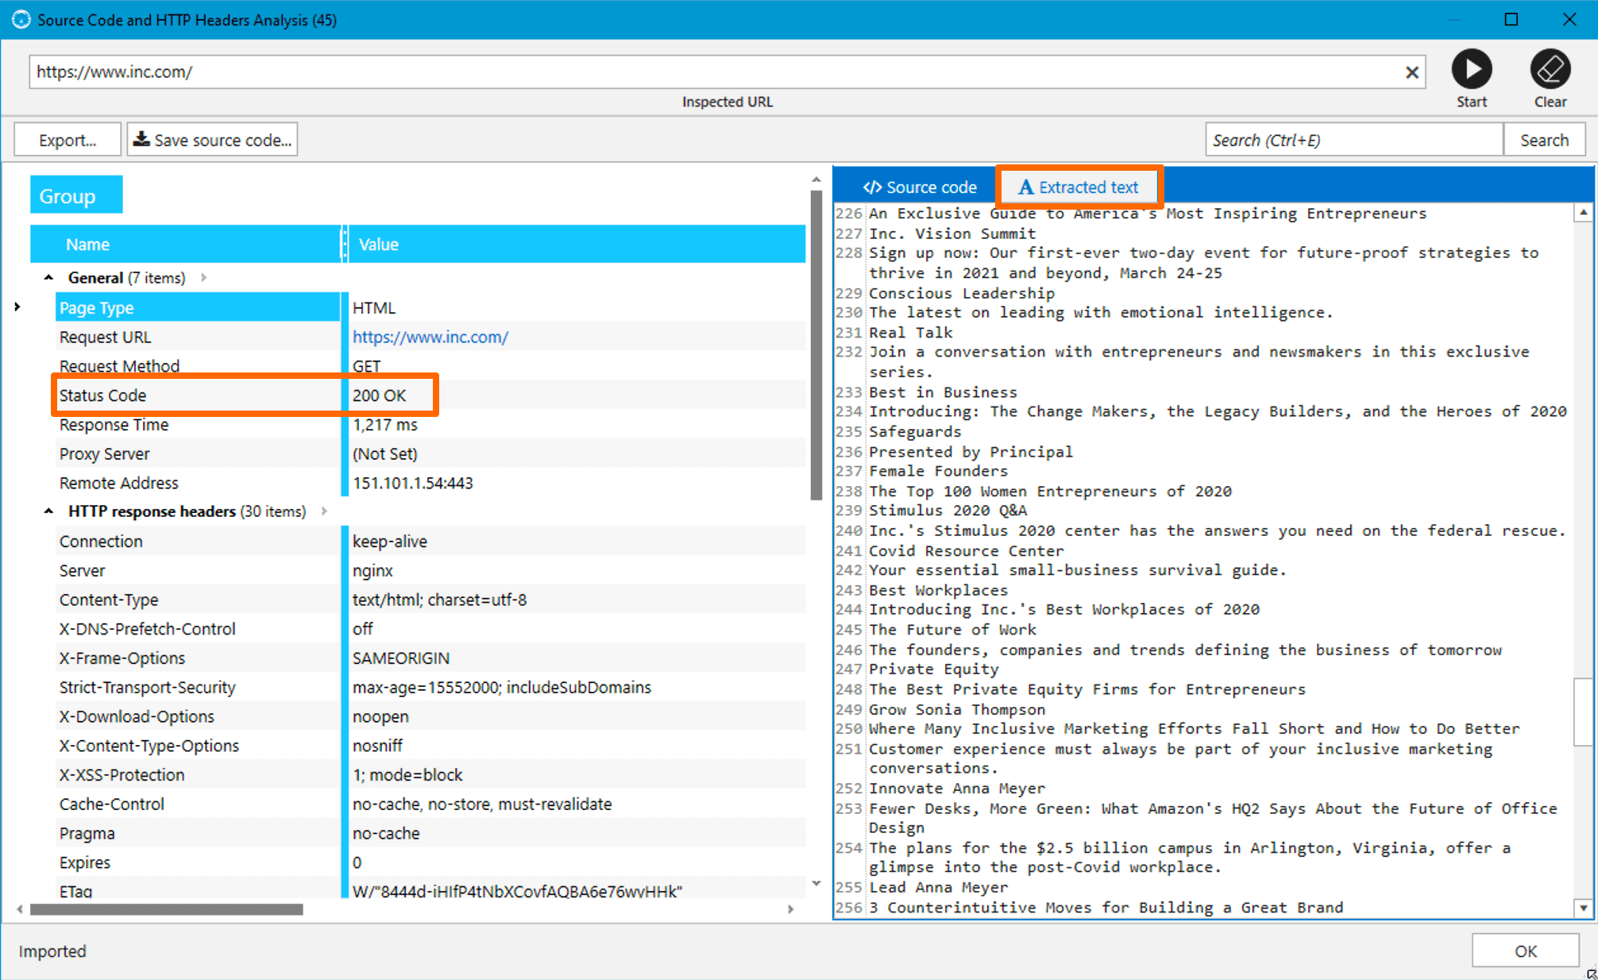Click the Value column header
This screenshot has width=1598, height=980.
577,244
